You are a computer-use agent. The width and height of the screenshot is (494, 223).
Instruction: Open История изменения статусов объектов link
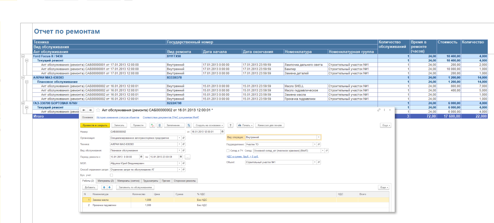(x=117, y=117)
